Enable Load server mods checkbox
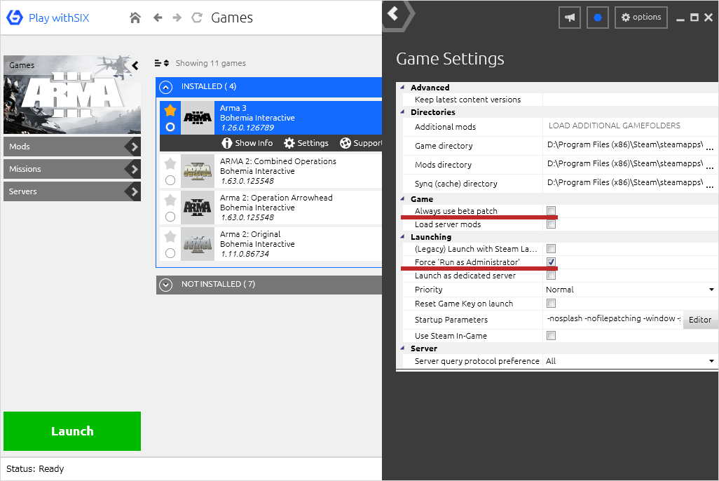Viewport: 719px width, 481px height. [552, 224]
